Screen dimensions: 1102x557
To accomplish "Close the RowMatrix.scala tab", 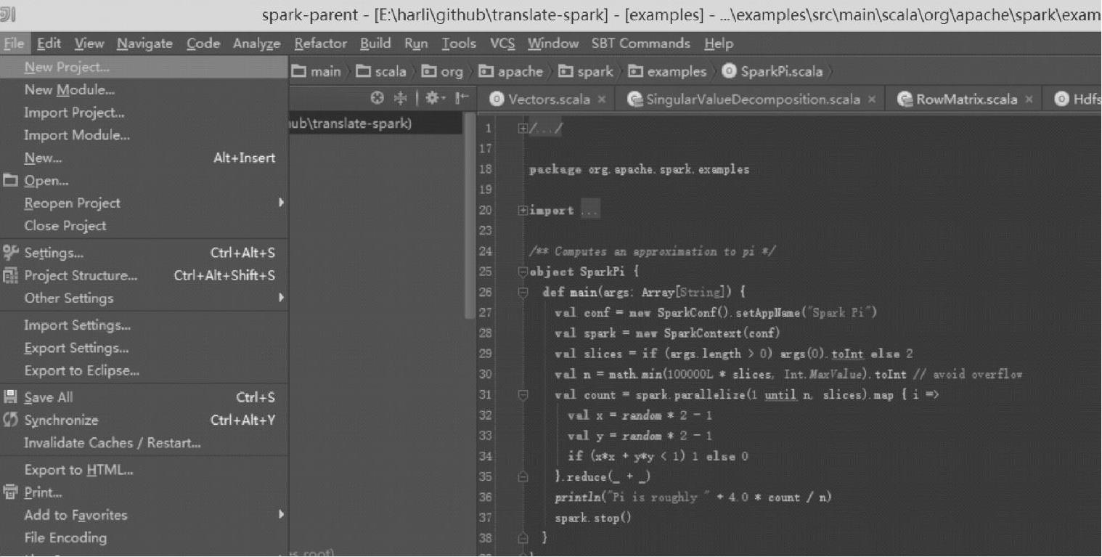I will click(1029, 99).
